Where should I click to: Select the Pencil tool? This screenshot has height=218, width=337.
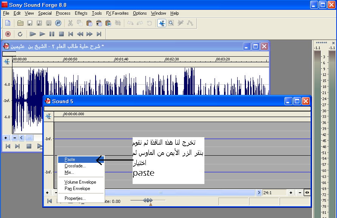(x=180, y=23)
